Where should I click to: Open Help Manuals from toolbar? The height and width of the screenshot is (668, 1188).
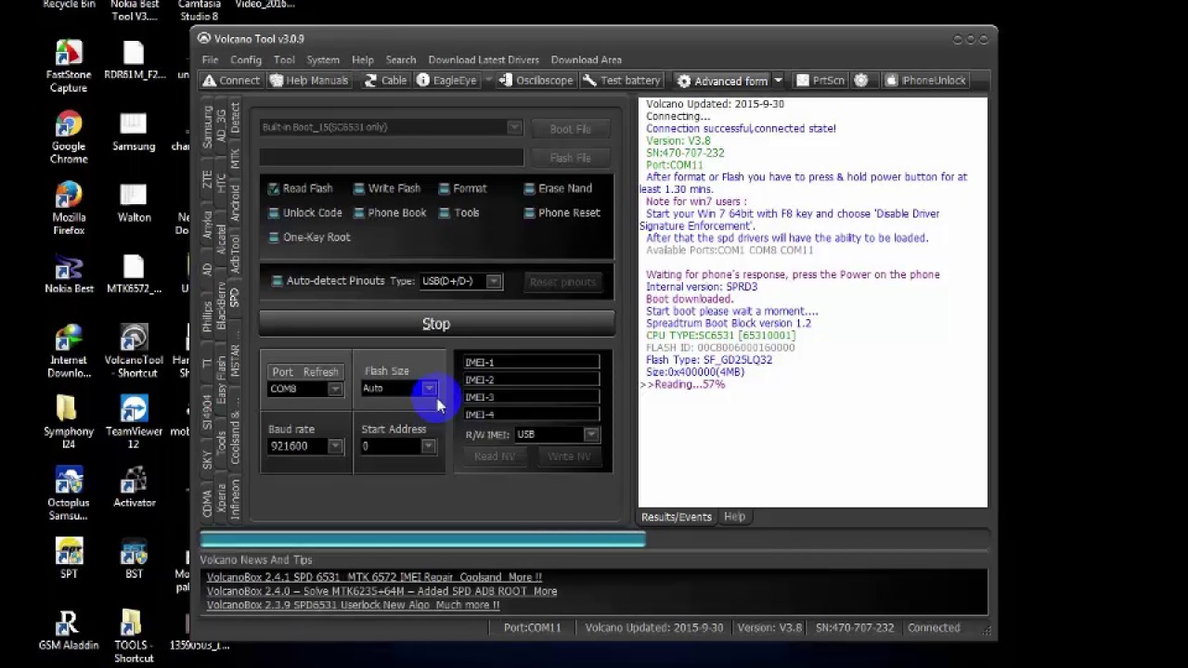click(309, 81)
